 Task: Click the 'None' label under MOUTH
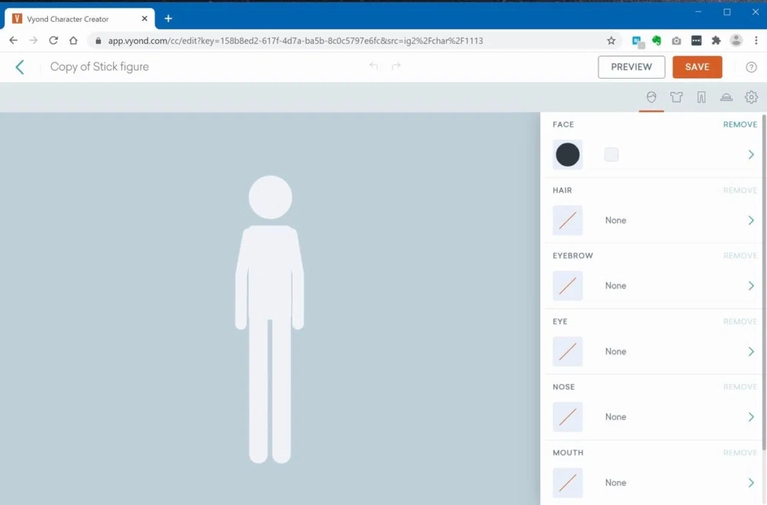point(616,483)
